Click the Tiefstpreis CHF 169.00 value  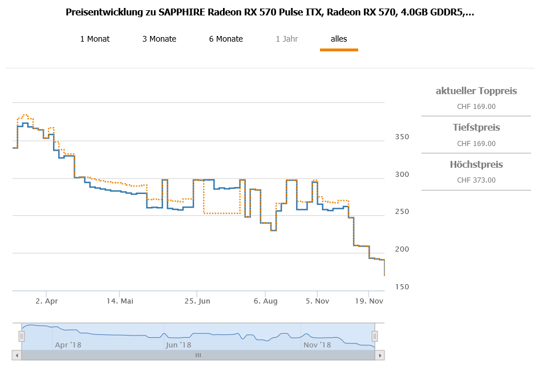(476, 144)
